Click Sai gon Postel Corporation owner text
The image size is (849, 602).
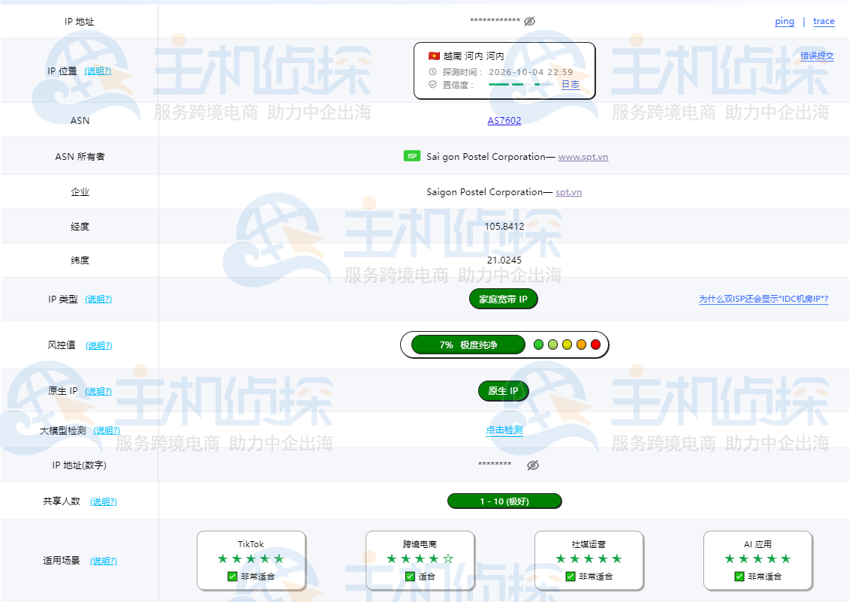point(486,157)
